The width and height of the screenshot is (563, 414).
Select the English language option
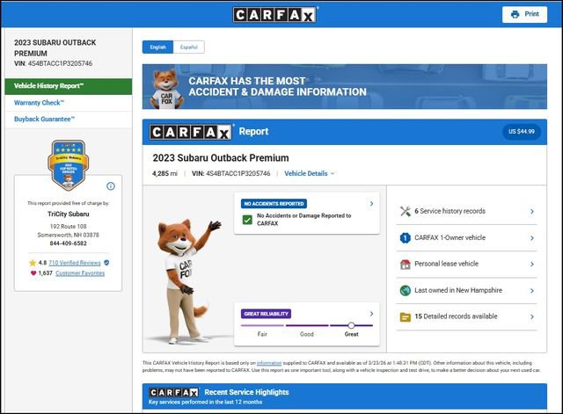point(158,47)
